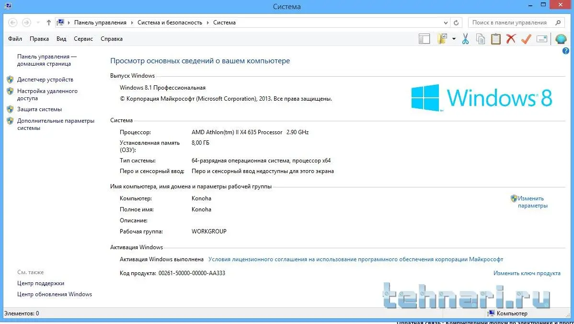Click the Back navigation arrow
Screen dimensions: 574x324
click(13, 23)
